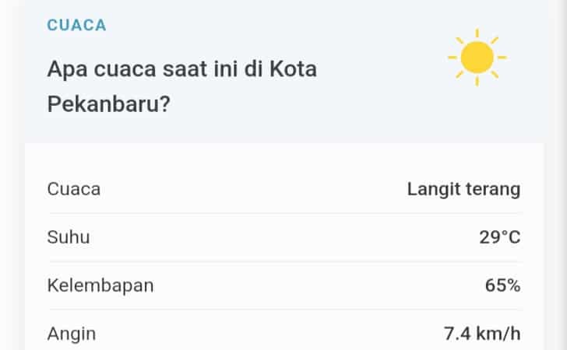Click the center of the sun icon's disc

pyautogui.click(x=477, y=58)
